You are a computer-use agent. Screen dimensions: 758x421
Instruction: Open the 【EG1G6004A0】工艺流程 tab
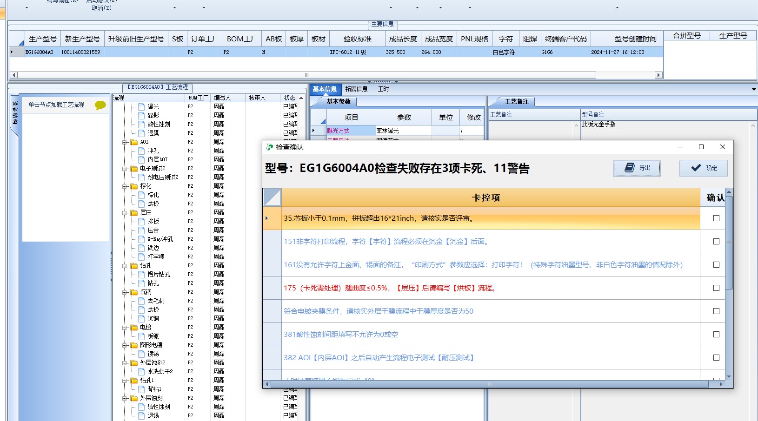pyautogui.click(x=157, y=87)
